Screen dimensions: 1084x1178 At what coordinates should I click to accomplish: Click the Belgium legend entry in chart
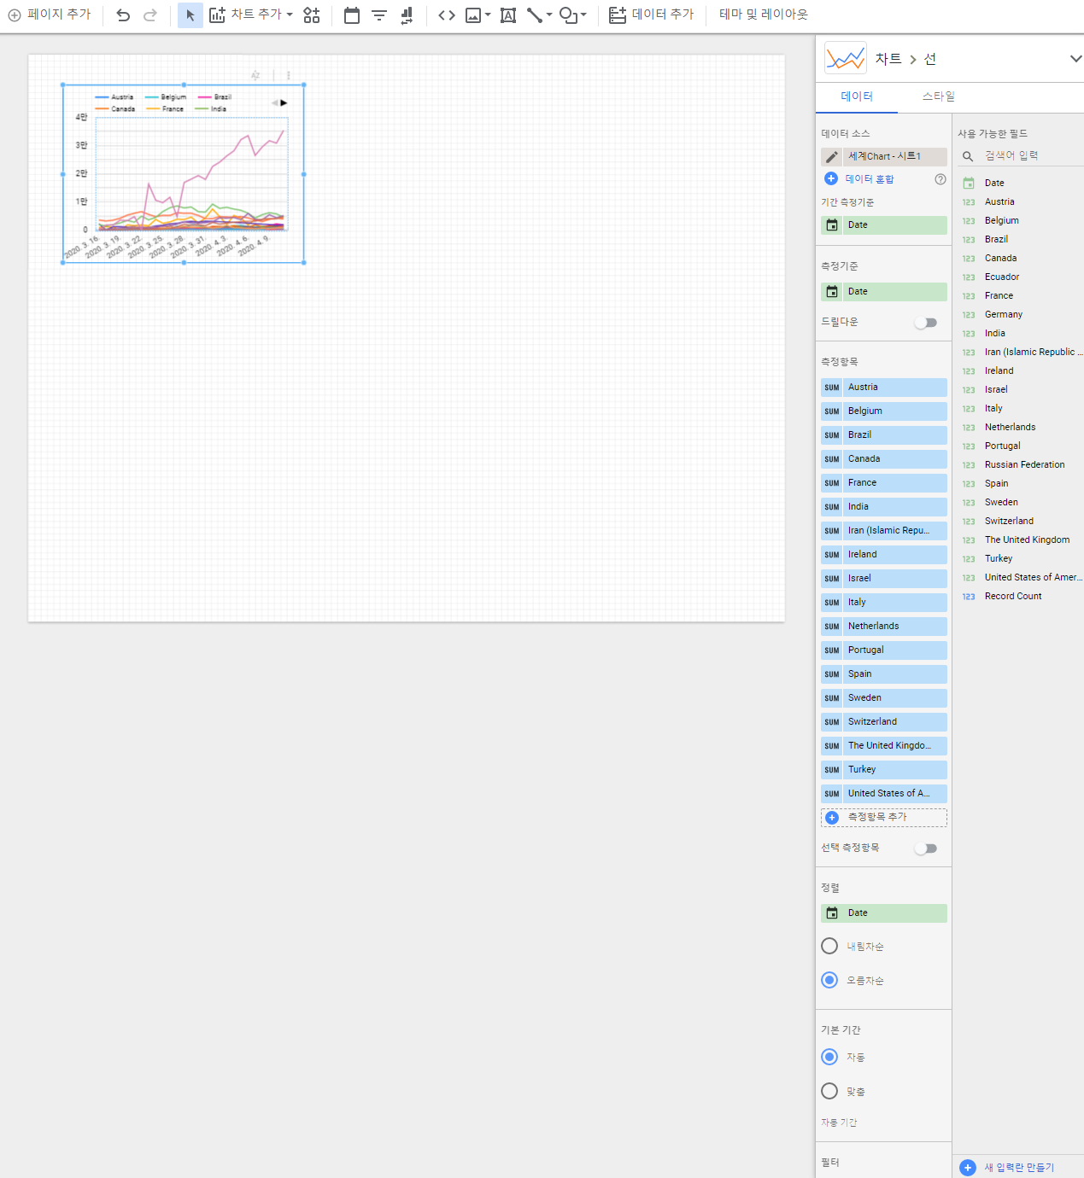coord(166,97)
